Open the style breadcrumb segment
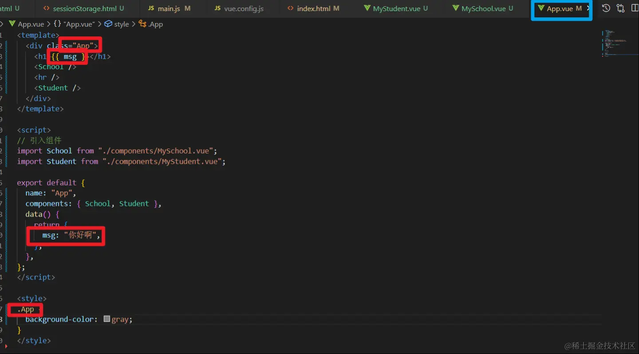The width and height of the screenshot is (639, 354). 116,24
